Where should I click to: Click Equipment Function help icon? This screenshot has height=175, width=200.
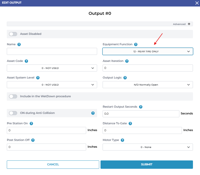pos(136,44)
